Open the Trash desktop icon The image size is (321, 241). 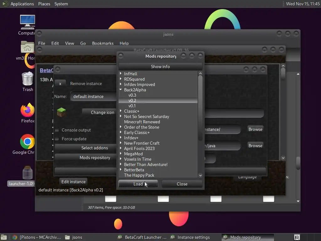(x=28, y=78)
